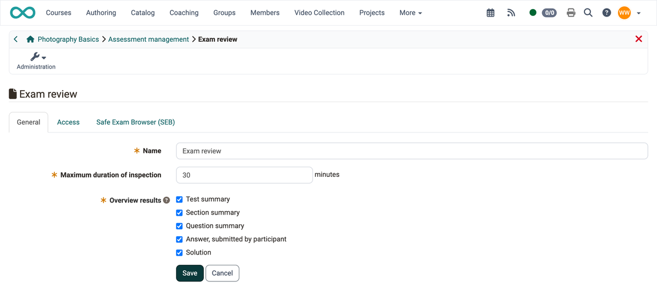The image size is (657, 291).
Task: Follow Photography Basics breadcrumb link
Action: pos(69,39)
